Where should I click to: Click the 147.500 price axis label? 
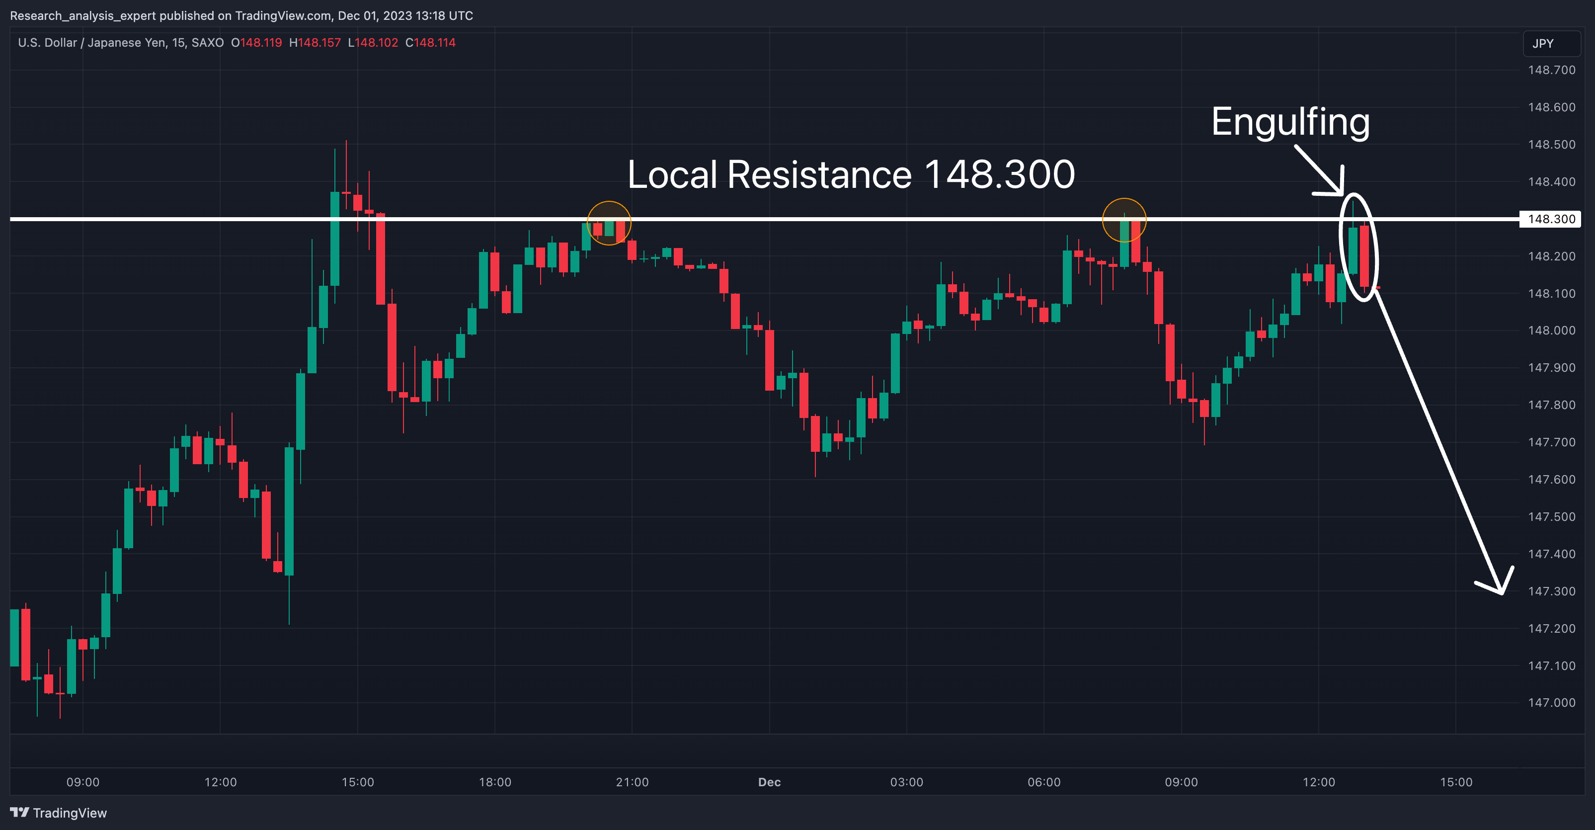[1552, 516]
